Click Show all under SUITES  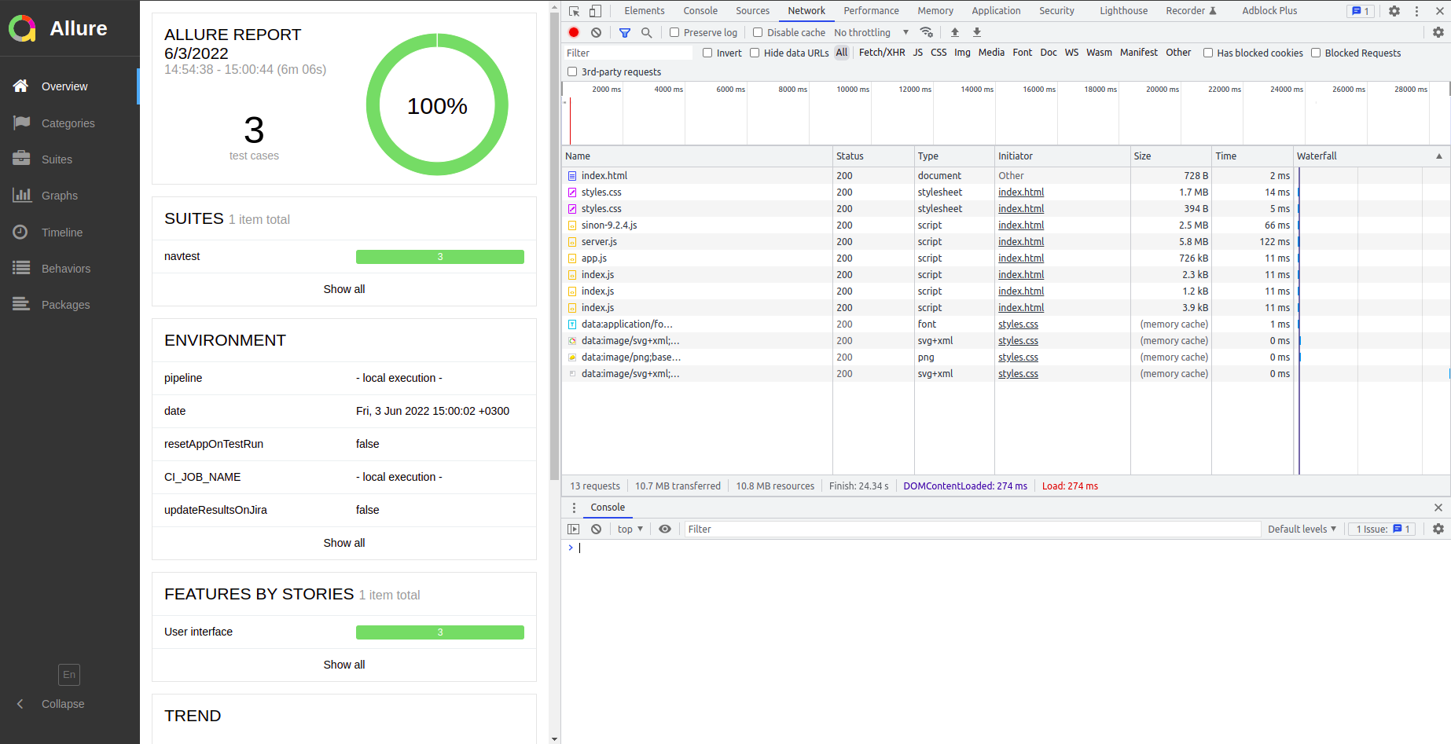pos(343,289)
